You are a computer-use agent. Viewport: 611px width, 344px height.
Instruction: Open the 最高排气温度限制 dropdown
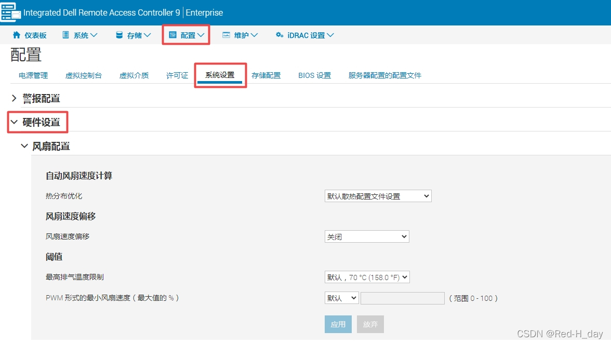coord(367,277)
